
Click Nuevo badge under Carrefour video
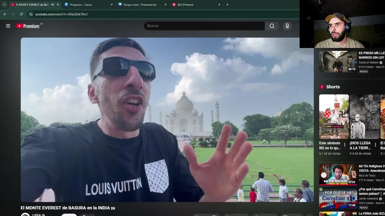(x=364, y=208)
